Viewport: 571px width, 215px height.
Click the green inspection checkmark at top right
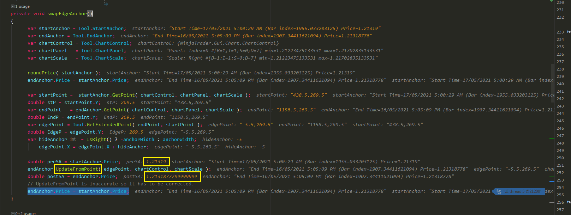pyautogui.click(x=552, y=1)
